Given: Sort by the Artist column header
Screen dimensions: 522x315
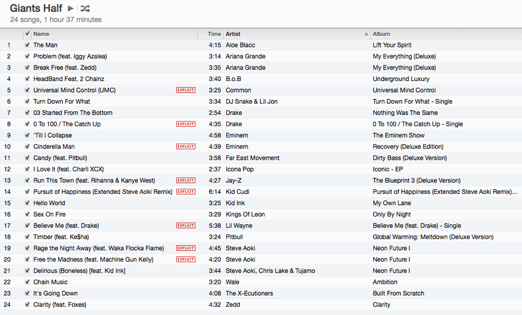Looking at the screenshot, I should tap(233, 34).
